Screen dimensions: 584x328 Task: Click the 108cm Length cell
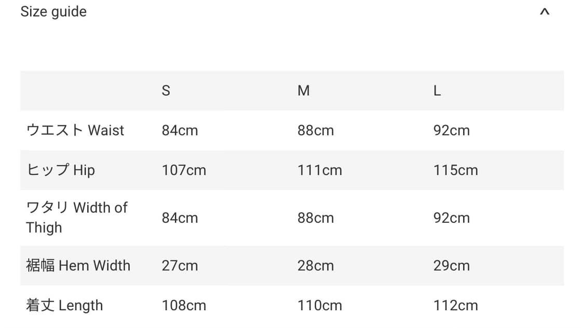point(184,305)
